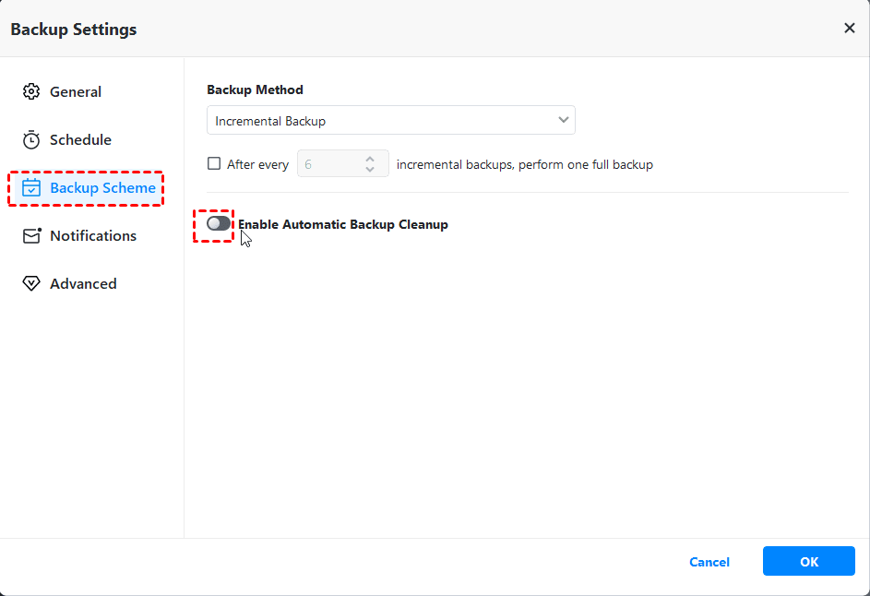Tick the 'After every' incremental backups checkbox

point(214,164)
